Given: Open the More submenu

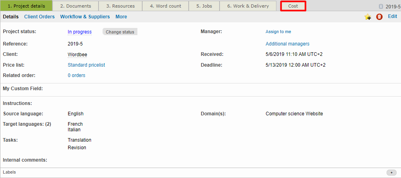Looking at the screenshot, I should [121, 17].
